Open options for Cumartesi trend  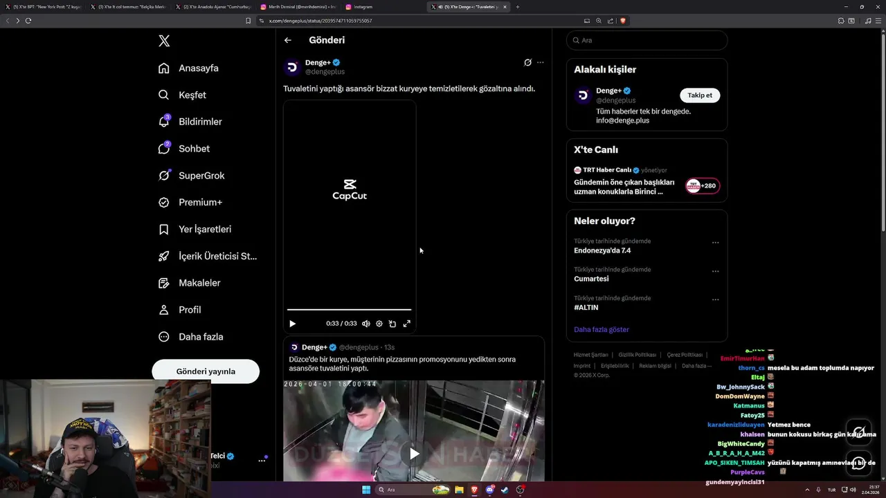tap(715, 271)
